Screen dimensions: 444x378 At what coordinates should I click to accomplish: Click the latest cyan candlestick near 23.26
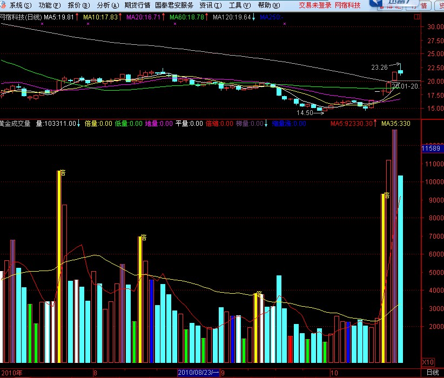400,71
